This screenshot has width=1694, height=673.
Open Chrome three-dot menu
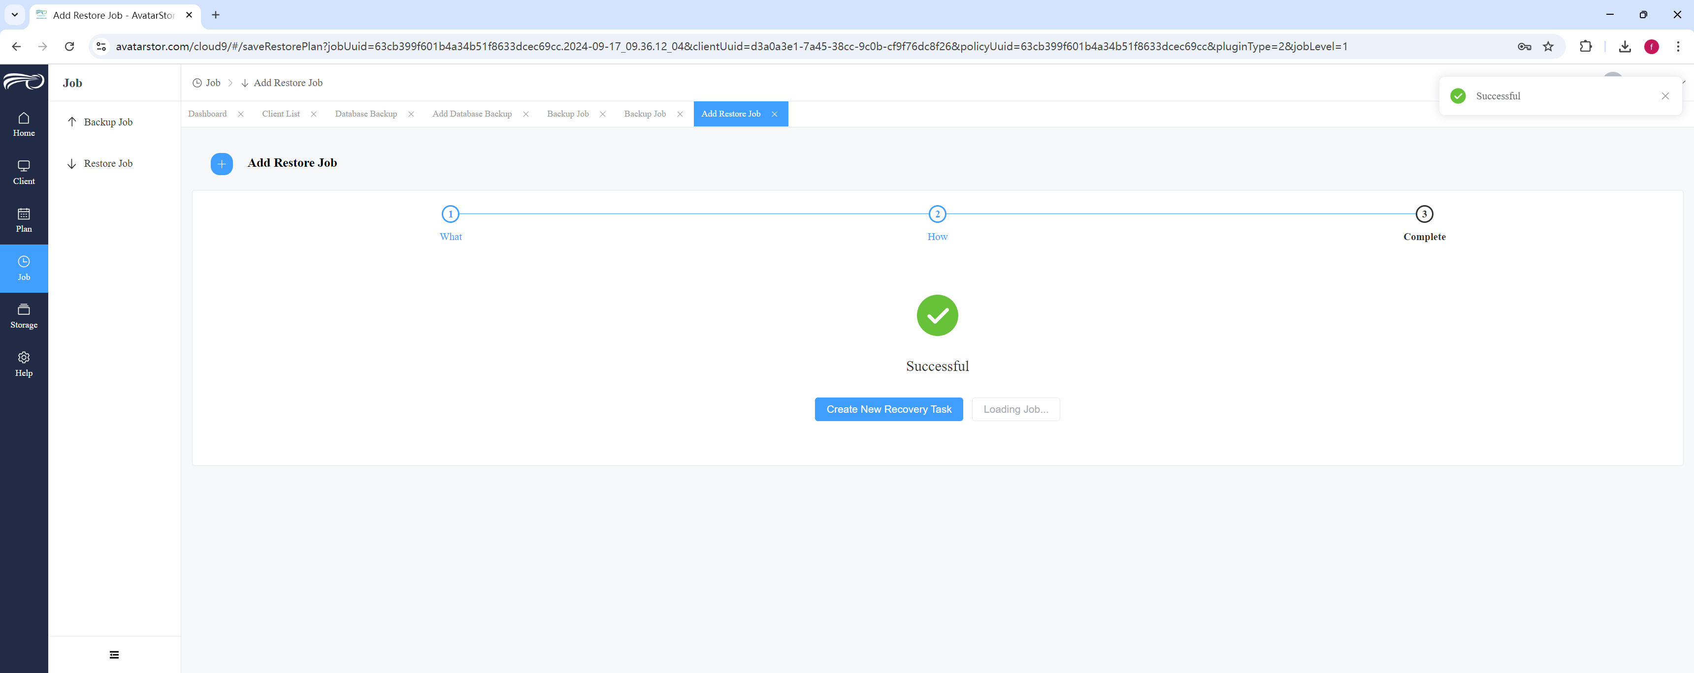click(1678, 46)
